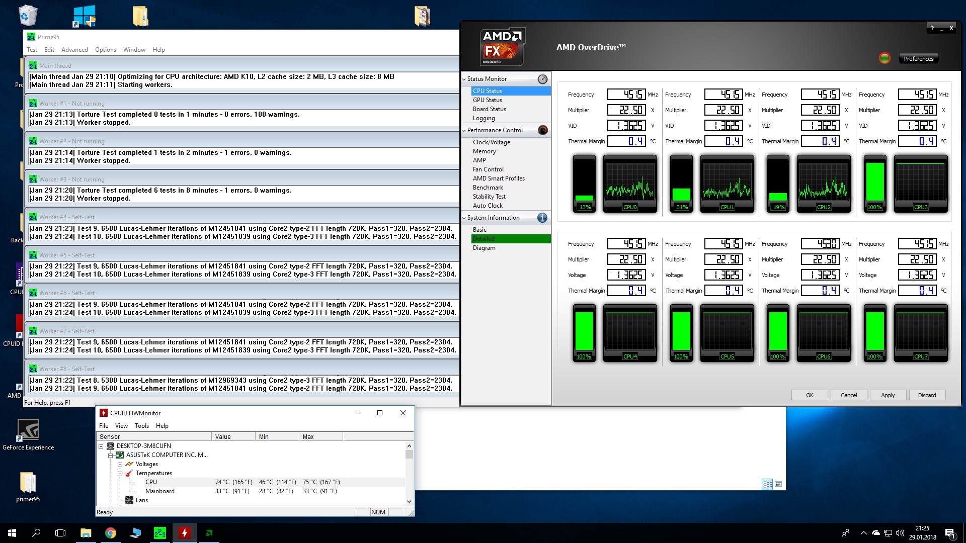
Task: Click the AMD FX Unlocked logo
Action: 502,47
